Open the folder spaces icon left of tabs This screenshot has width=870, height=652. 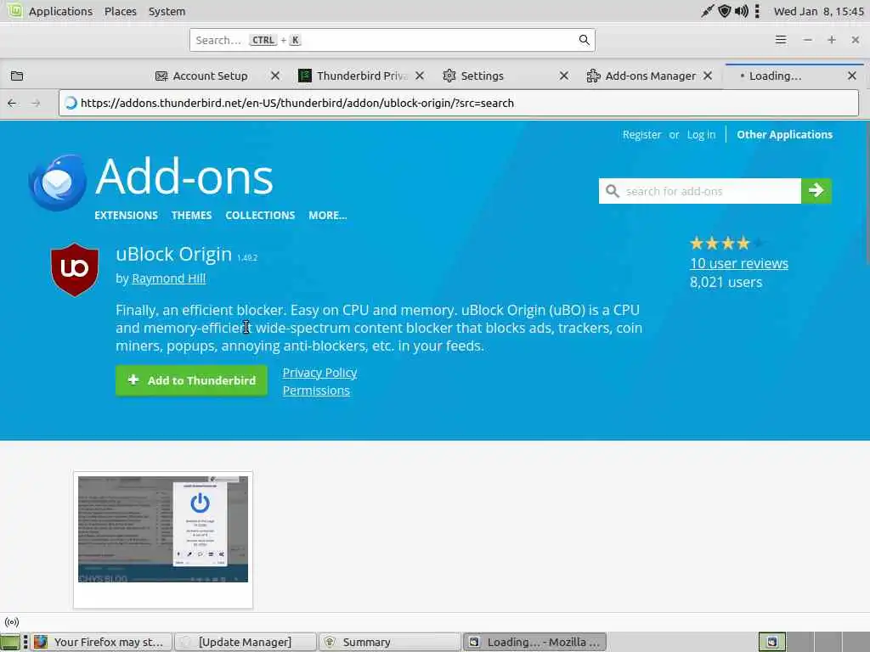pyautogui.click(x=17, y=76)
